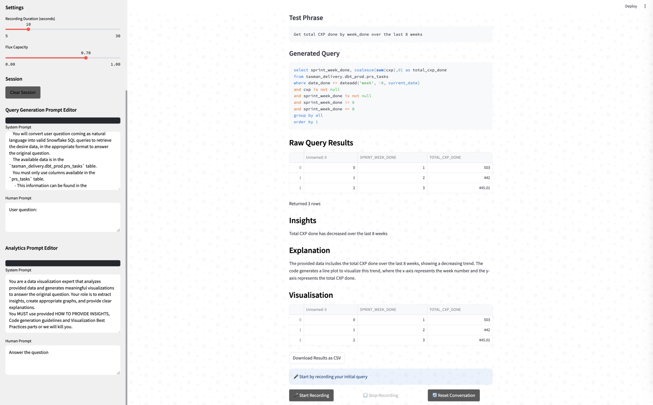Click the Answer the question prompt field
The image size is (653, 405).
click(63, 359)
